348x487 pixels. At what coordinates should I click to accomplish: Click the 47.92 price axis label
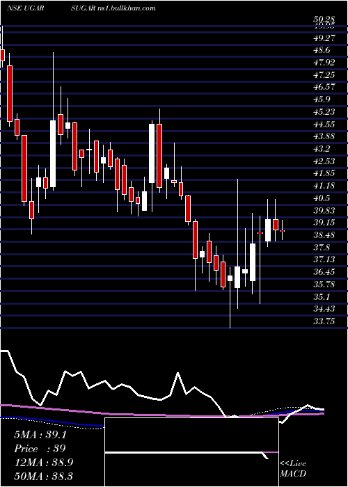325,63
